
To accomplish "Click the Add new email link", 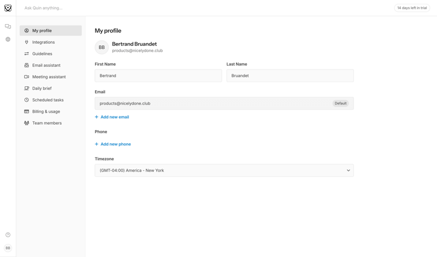I will (x=112, y=117).
